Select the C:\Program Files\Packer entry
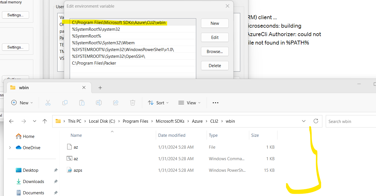Screen dimensions: 376x196 point(133,63)
